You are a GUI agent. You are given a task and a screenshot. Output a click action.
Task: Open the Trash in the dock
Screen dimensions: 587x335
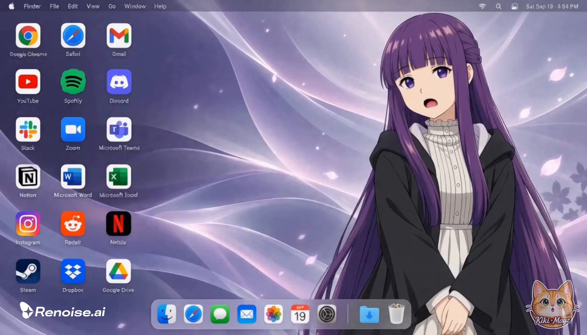click(396, 314)
